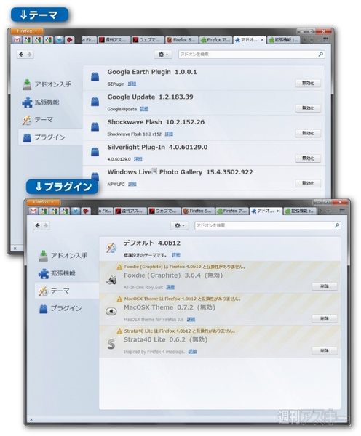361x436 pixels.
Task: Disable Shockwave Flash with 無効化 button
Action: click(308, 133)
